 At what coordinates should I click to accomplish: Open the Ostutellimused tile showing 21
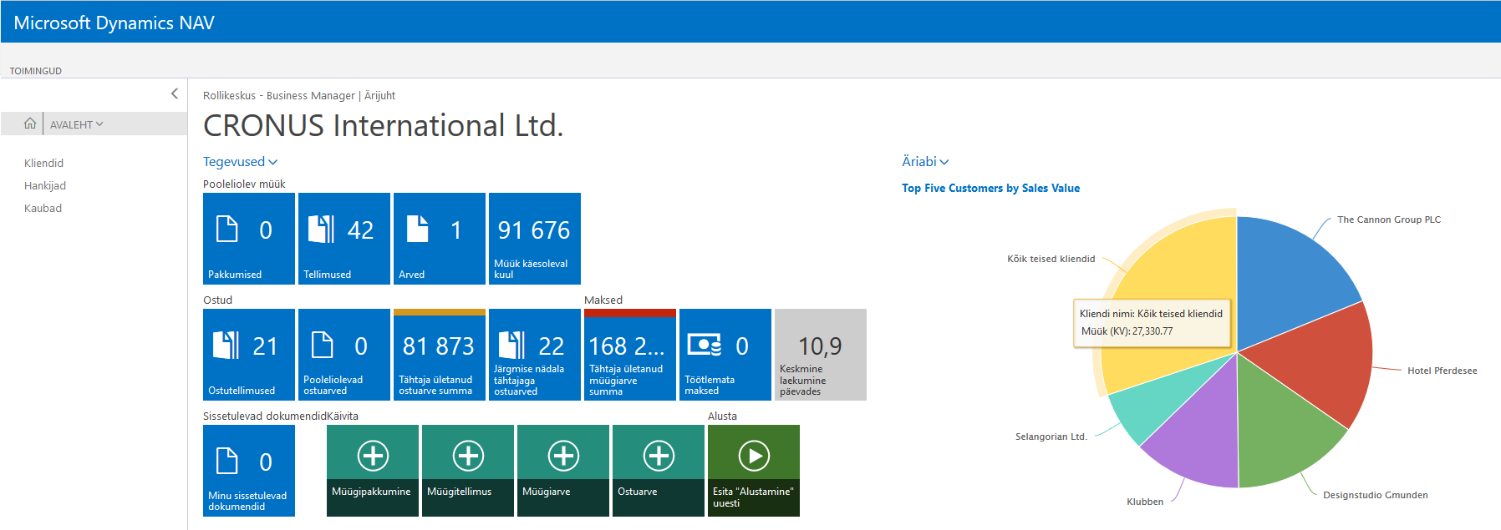click(x=249, y=355)
